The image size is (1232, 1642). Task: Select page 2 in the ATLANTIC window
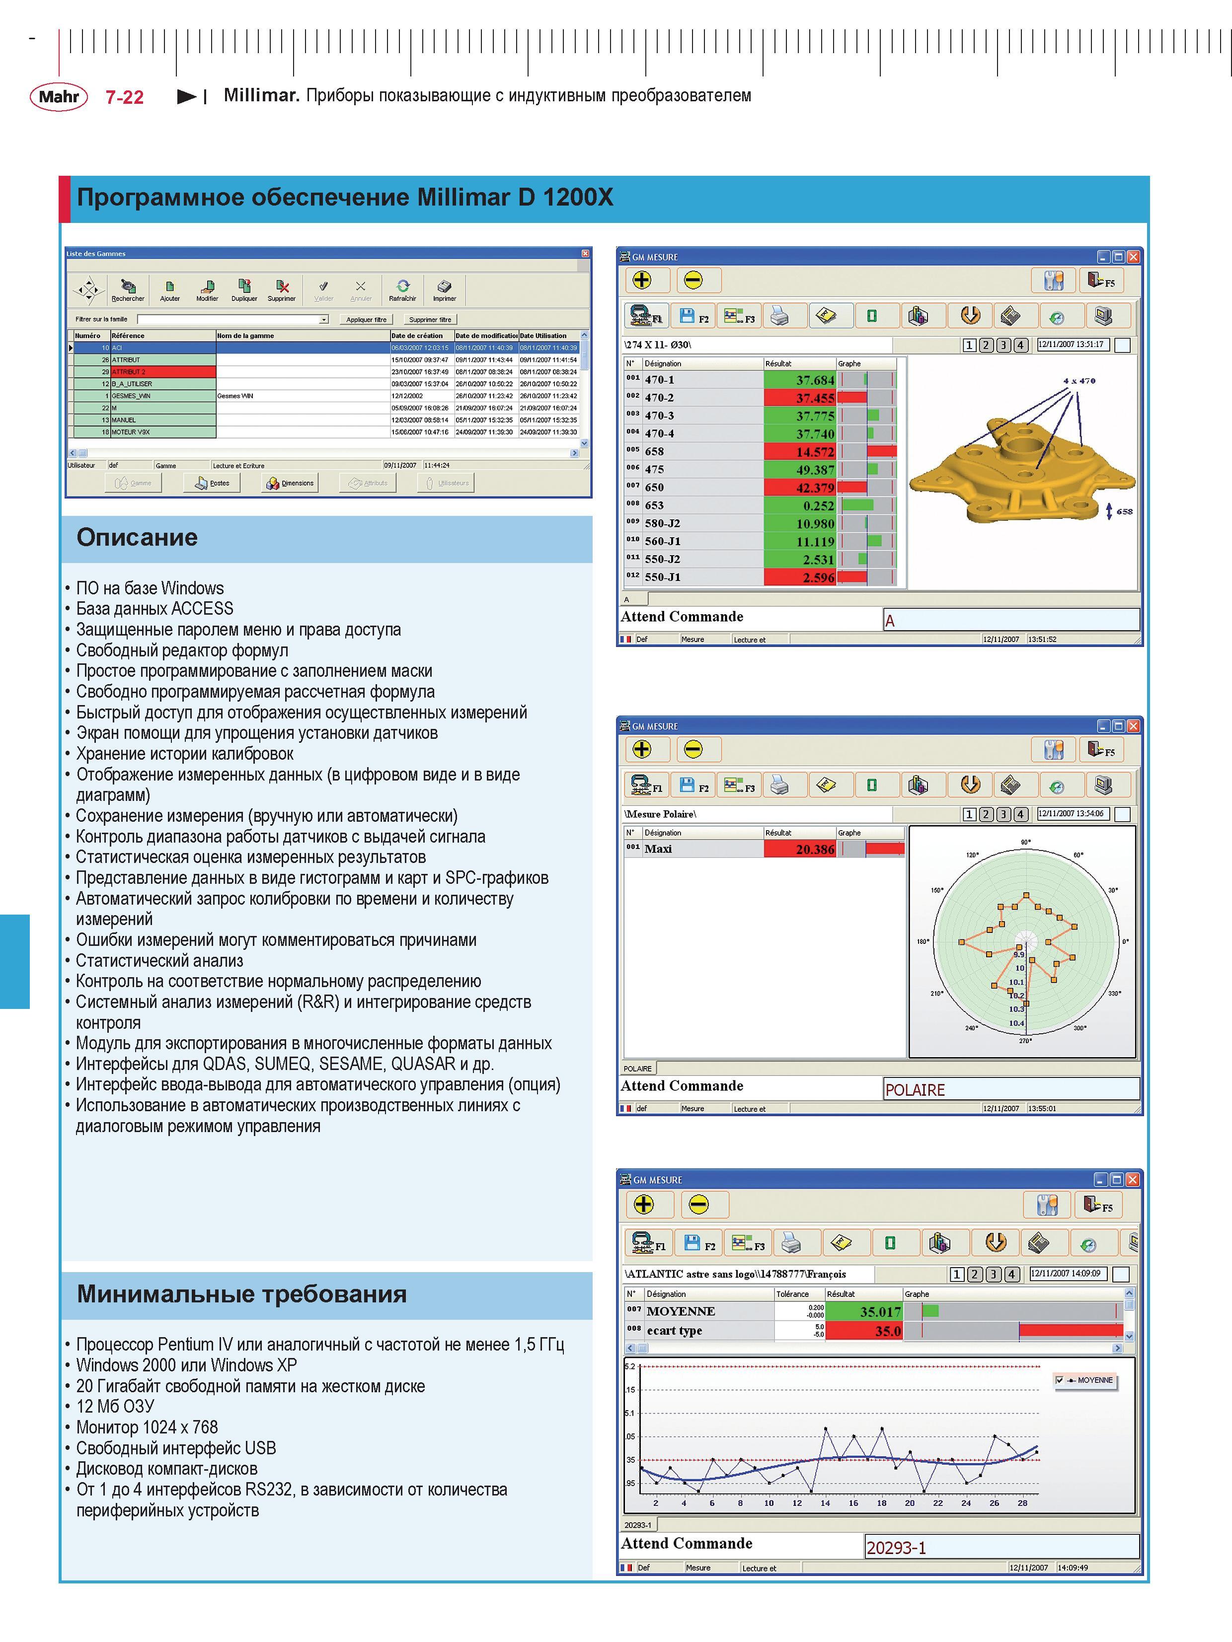click(x=975, y=1275)
